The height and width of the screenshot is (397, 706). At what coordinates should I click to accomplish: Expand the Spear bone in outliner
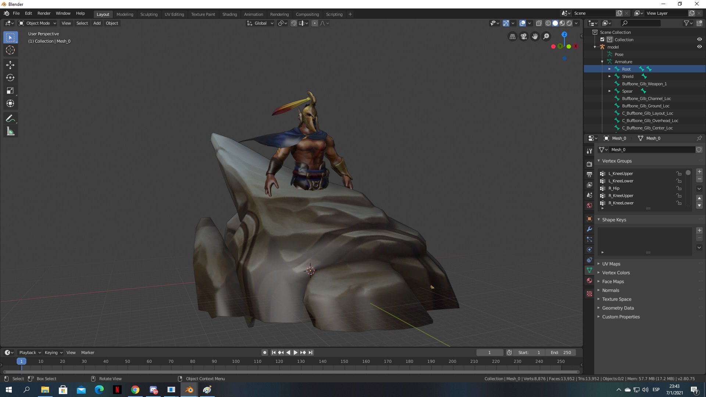coord(609,91)
